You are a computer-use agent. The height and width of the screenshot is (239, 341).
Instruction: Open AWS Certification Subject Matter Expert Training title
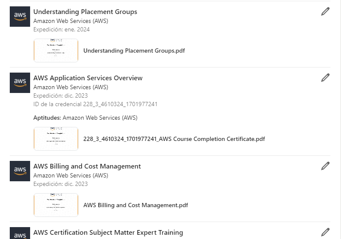click(108, 233)
